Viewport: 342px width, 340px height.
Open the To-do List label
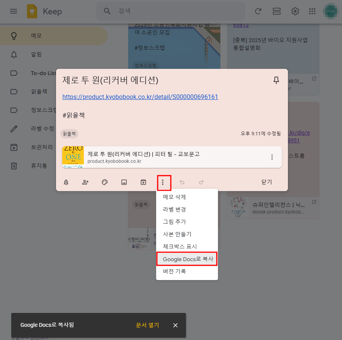pos(43,73)
